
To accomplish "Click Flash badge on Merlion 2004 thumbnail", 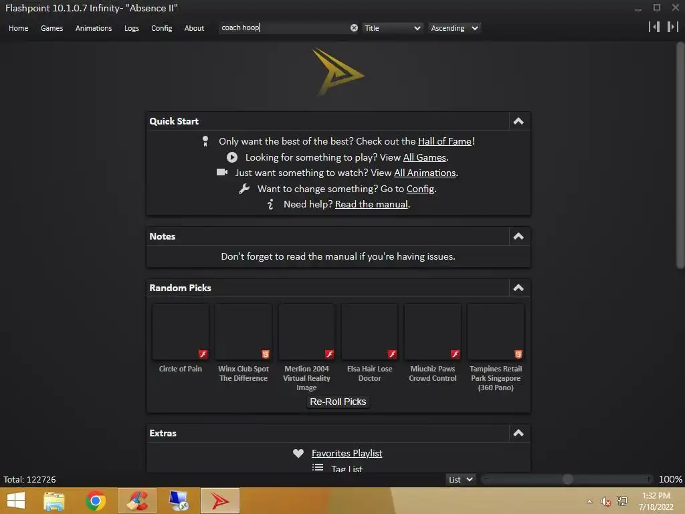I will coord(329,354).
